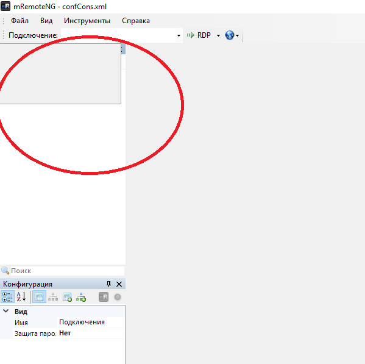This screenshot has width=365, height=364.
Task: Sort properties alphabetically with A-Z icon
Action: coord(21,297)
